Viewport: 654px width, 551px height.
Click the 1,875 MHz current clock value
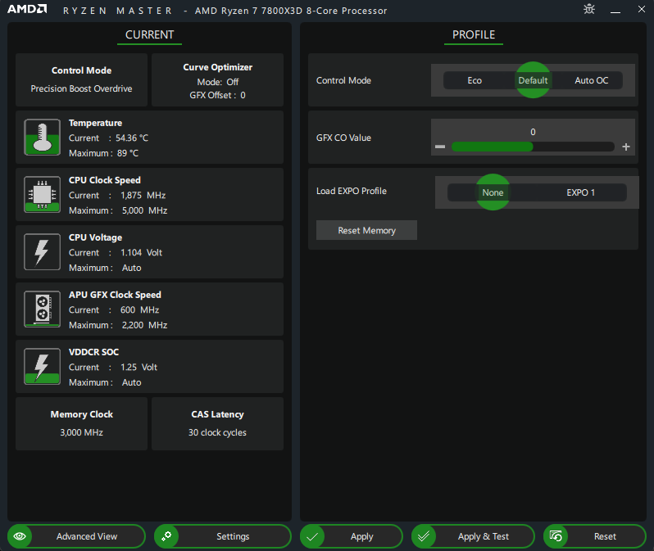[143, 195]
